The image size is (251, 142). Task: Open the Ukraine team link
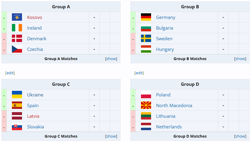click(x=35, y=95)
